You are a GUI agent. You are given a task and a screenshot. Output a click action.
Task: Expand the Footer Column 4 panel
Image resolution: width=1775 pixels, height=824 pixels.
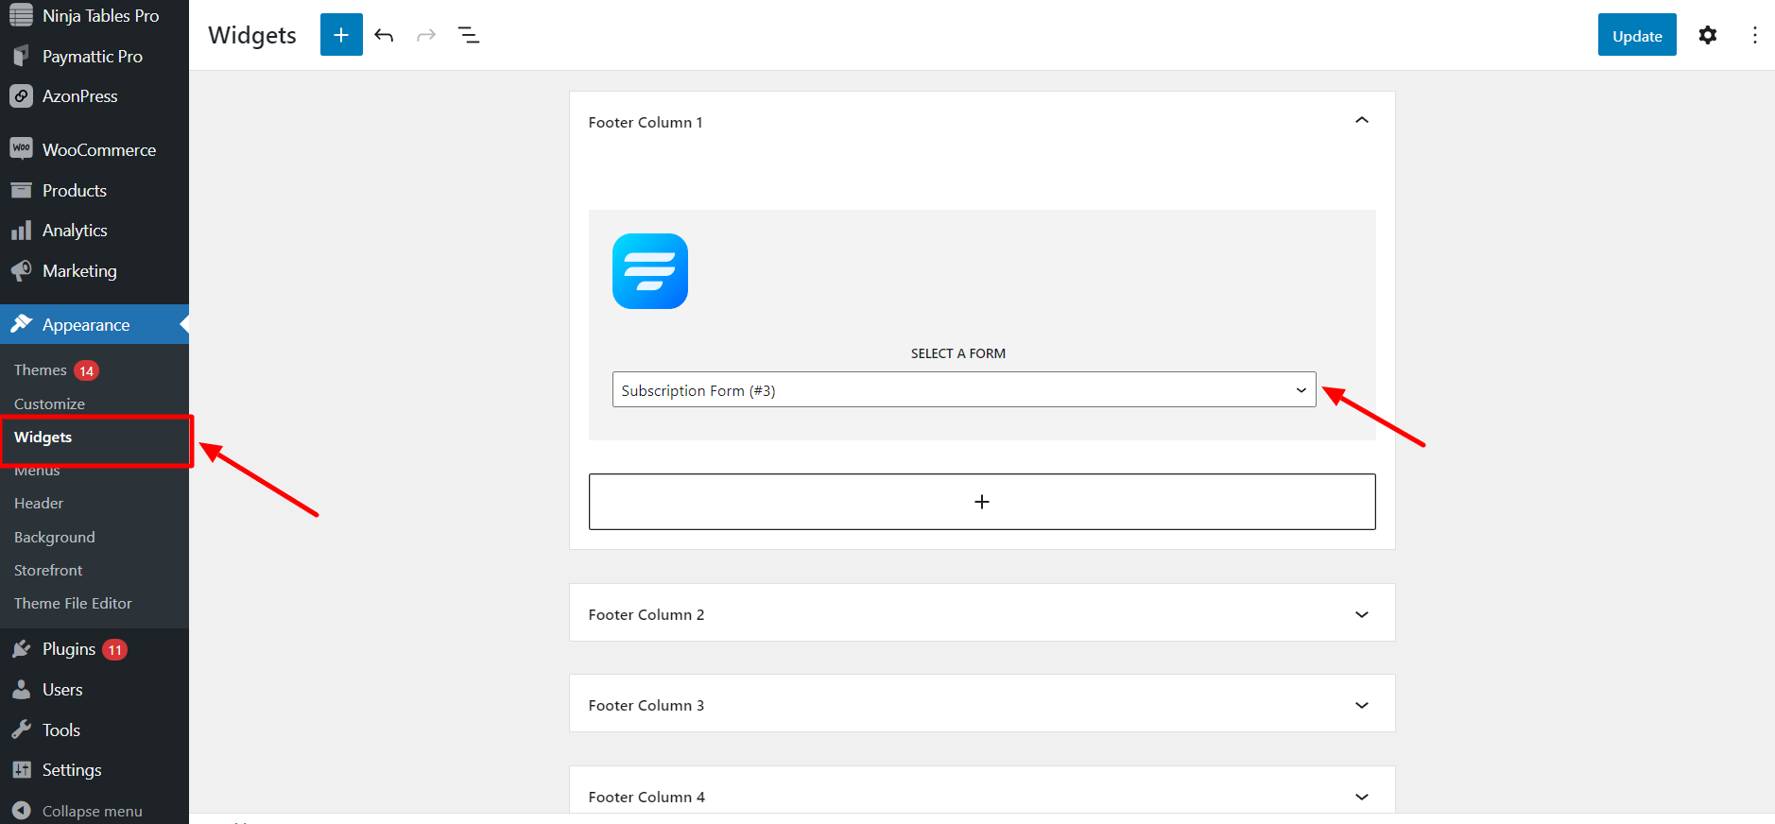coord(1361,797)
